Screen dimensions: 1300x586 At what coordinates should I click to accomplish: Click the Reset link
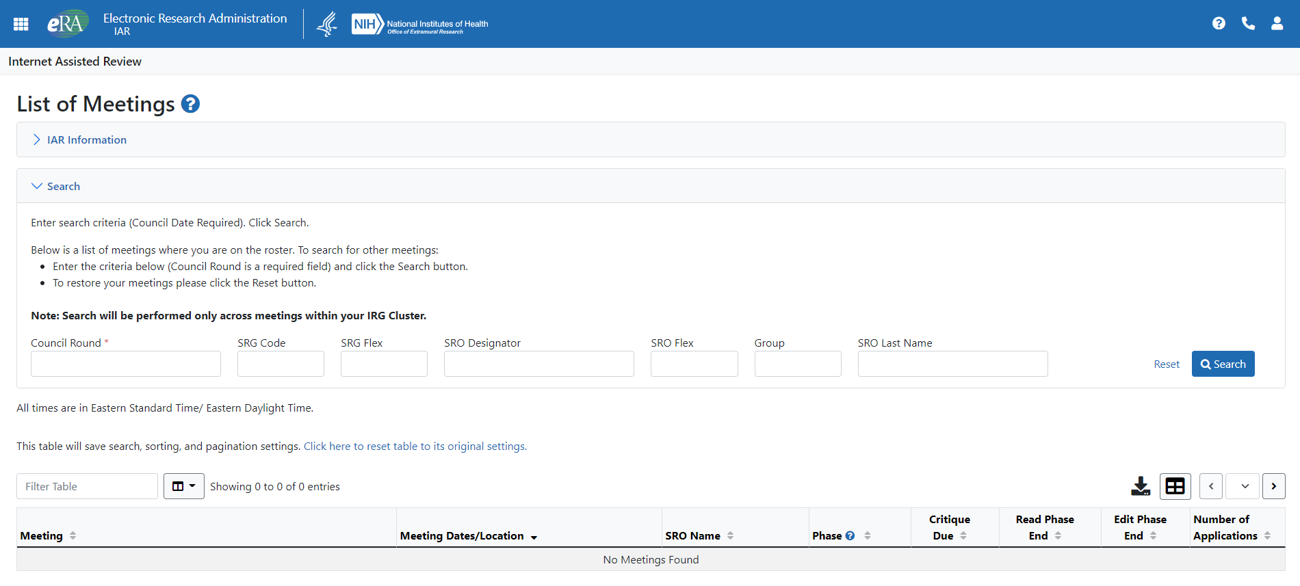1167,364
